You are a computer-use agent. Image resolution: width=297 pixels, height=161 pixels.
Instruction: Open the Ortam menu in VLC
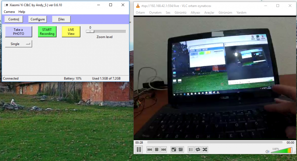(140, 12)
